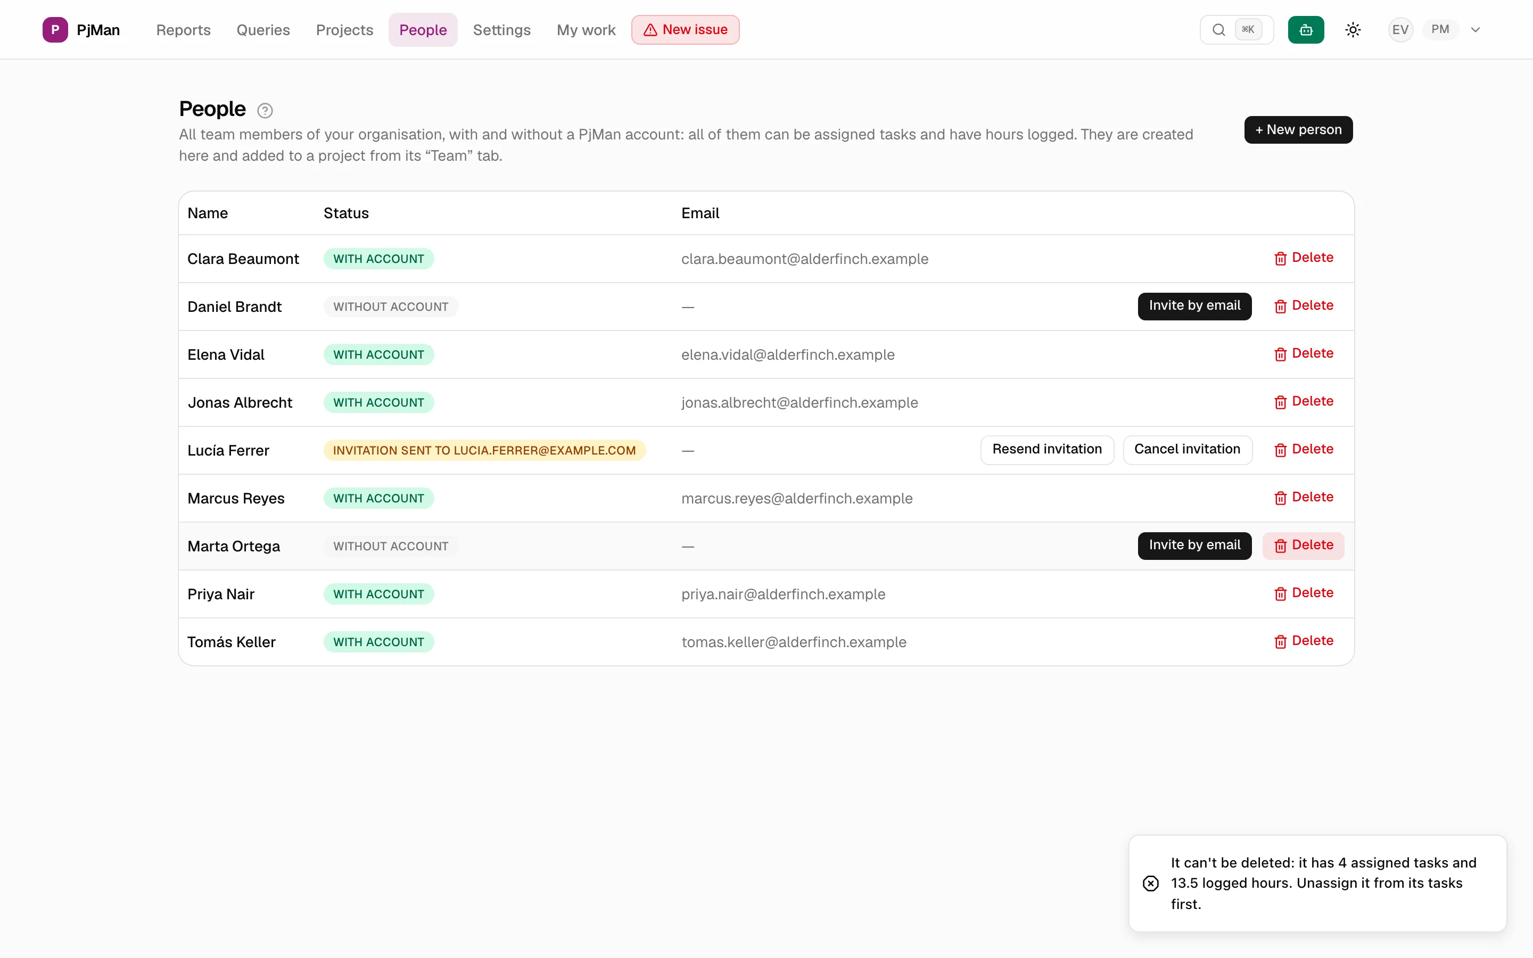Click Marcus Reyes' With Account badge

378,499
